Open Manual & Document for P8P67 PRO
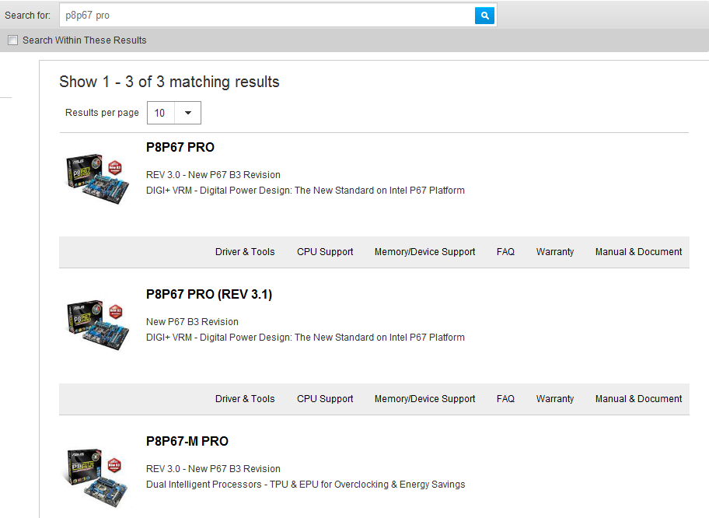 point(638,252)
